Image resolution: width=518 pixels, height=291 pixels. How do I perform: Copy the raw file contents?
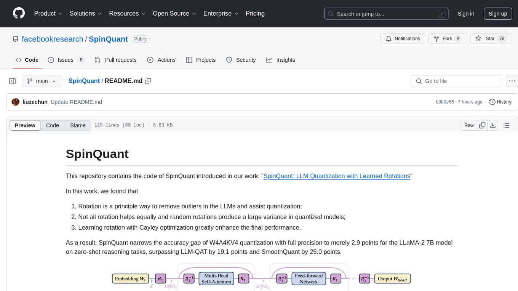(x=483, y=125)
